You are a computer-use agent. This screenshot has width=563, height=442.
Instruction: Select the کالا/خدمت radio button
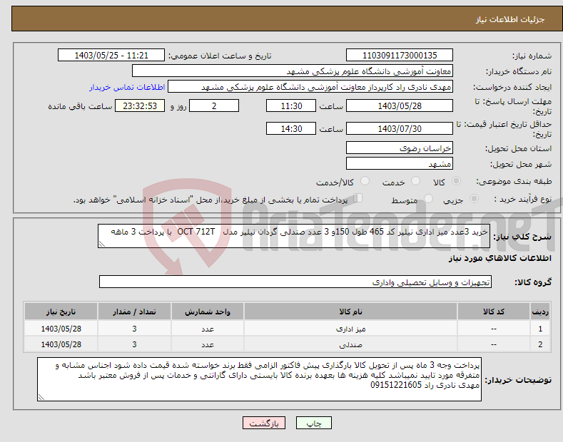click(x=365, y=181)
